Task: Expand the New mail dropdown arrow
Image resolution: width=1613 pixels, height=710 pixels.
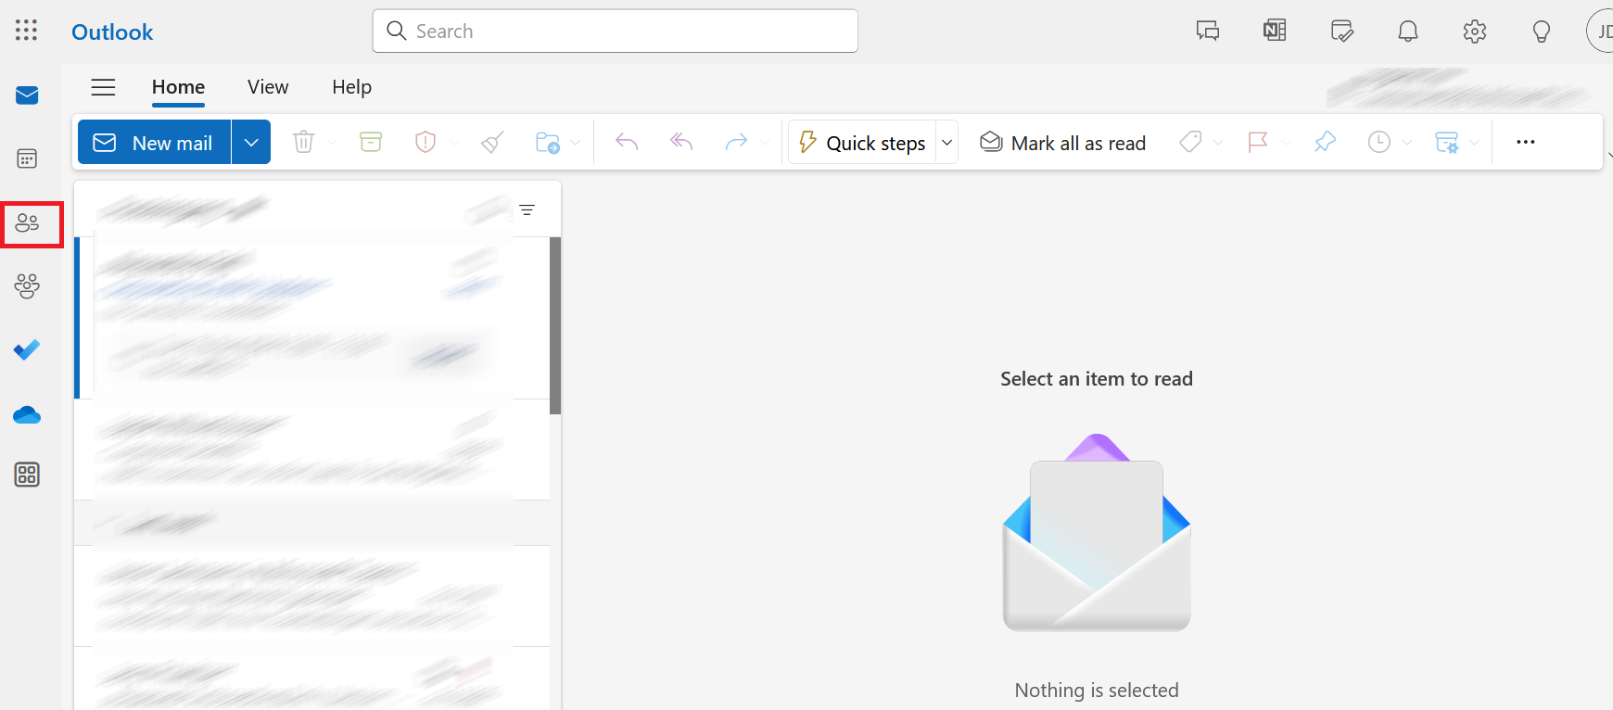Action: point(250,142)
